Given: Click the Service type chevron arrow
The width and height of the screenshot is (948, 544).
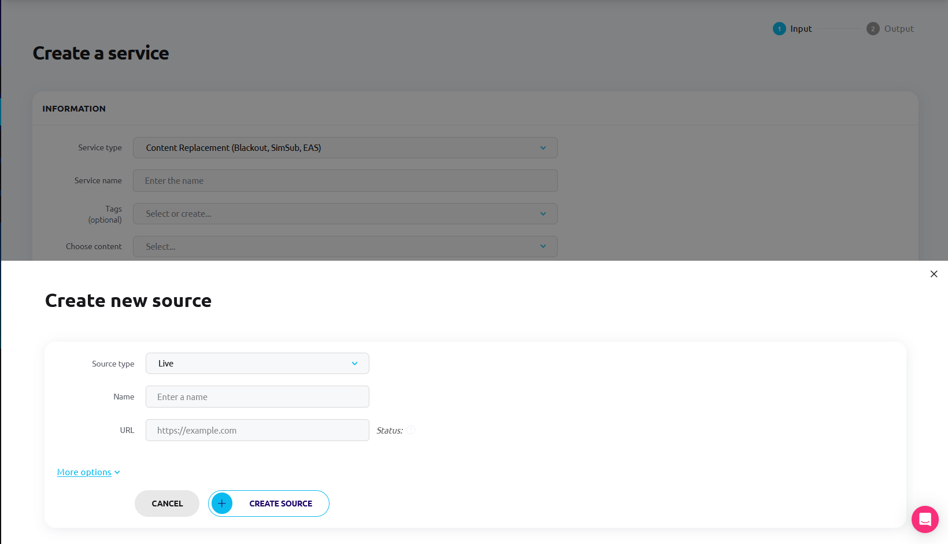Looking at the screenshot, I should coord(543,148).
